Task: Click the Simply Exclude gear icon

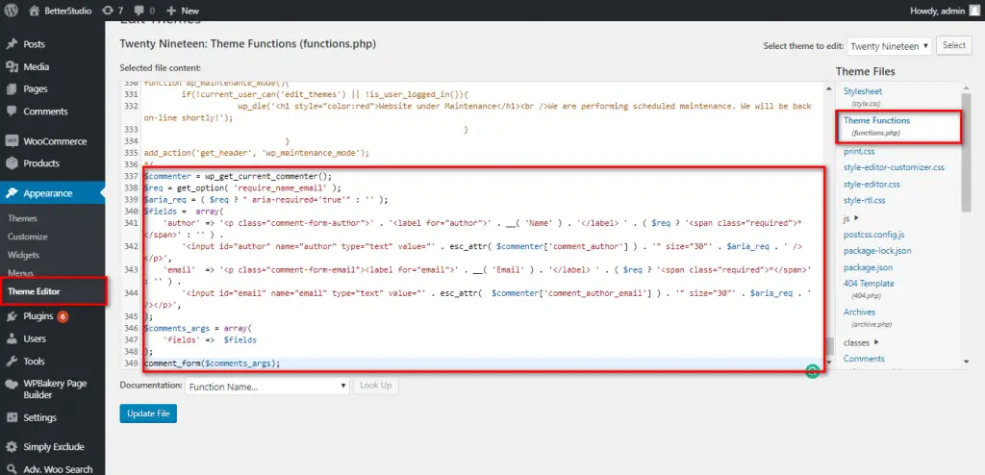Action: (x=12, y=447)
